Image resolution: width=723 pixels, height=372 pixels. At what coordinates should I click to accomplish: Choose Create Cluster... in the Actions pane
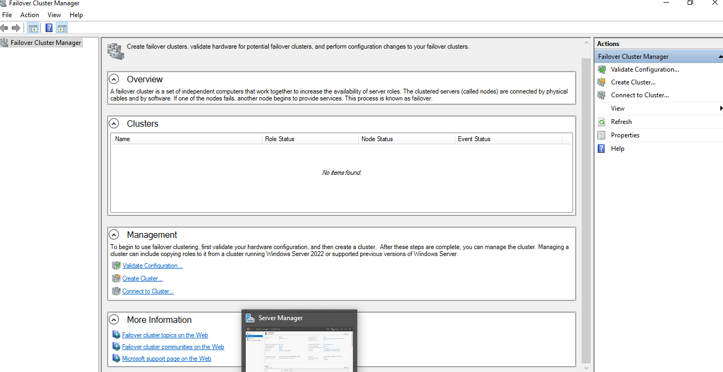[x=633, y=82]
